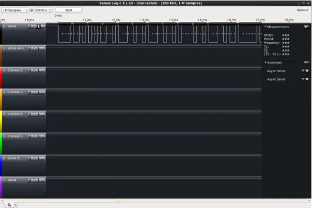Click the left icon beside first Async Serial
This screenshot has height=208, width=312.
pos(303,70)
